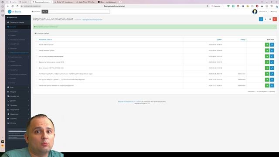Screen dimensions: 279x157
Task: Click the browser address bar
Action: pos(114,6)
